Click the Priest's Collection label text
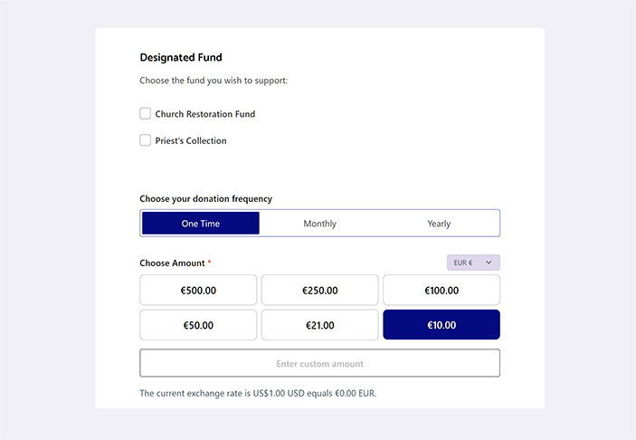 click(191, 141)
